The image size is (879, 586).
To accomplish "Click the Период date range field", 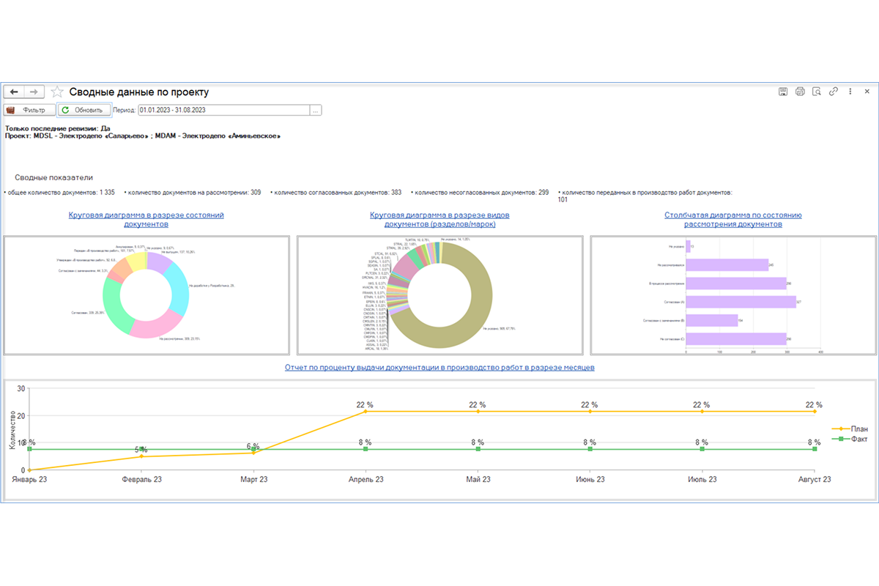I will [x=223, y=110].
